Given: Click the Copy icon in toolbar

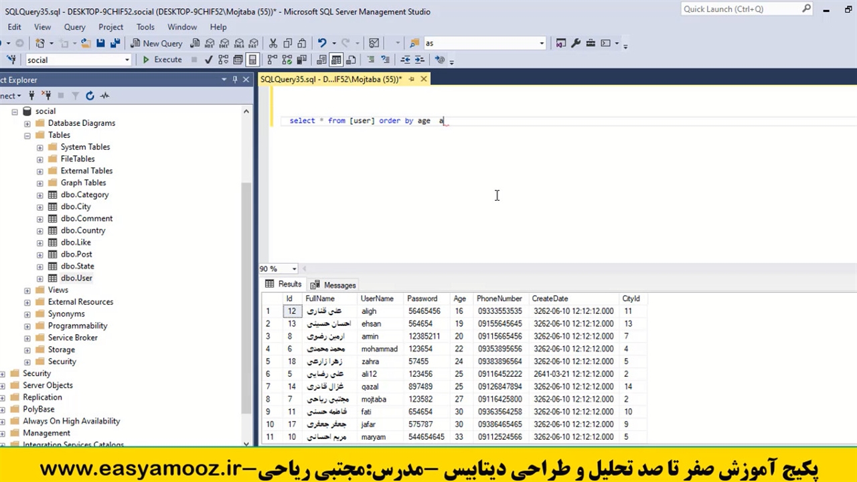Looking at the screenshot, I should point(287,43).
